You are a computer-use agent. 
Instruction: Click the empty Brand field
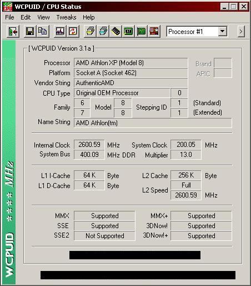[223, 63]
